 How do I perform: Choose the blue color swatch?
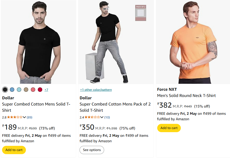pos(12,89)
